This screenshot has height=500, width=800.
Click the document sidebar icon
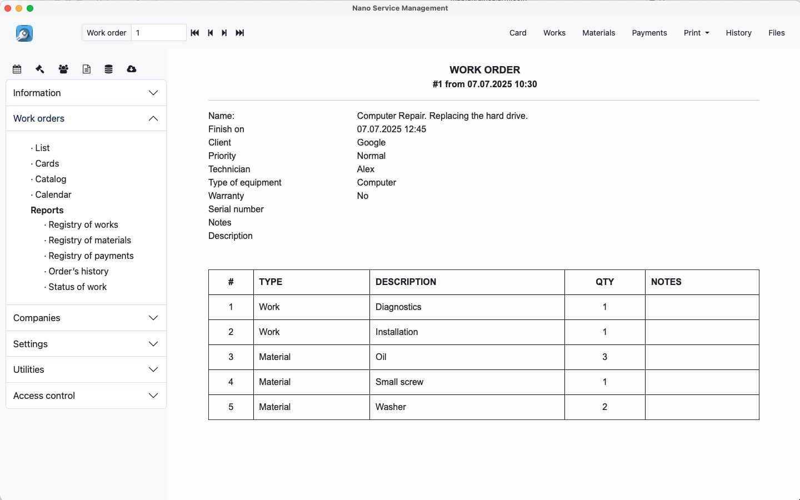click(x=87, y=69)
